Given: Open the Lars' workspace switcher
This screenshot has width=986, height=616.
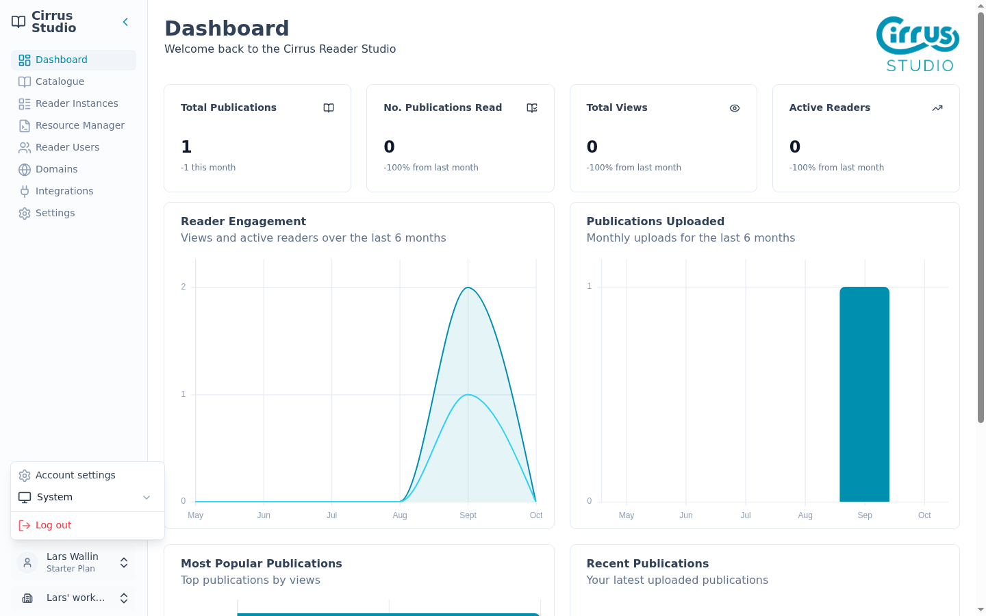Looking at the screenshot, I should (73, 598).
